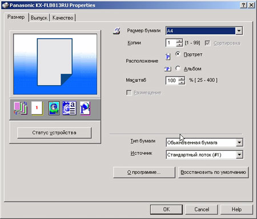This screenshot has width=257, height=219.
Task: Open the Размер бумаги A4 dropdown
Action: point(204,31)
